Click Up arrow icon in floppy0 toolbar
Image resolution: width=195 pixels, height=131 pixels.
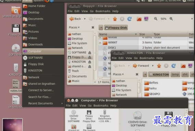[x=115, y=19]
